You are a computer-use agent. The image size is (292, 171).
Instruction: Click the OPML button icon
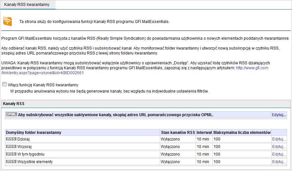pos(12,115)
